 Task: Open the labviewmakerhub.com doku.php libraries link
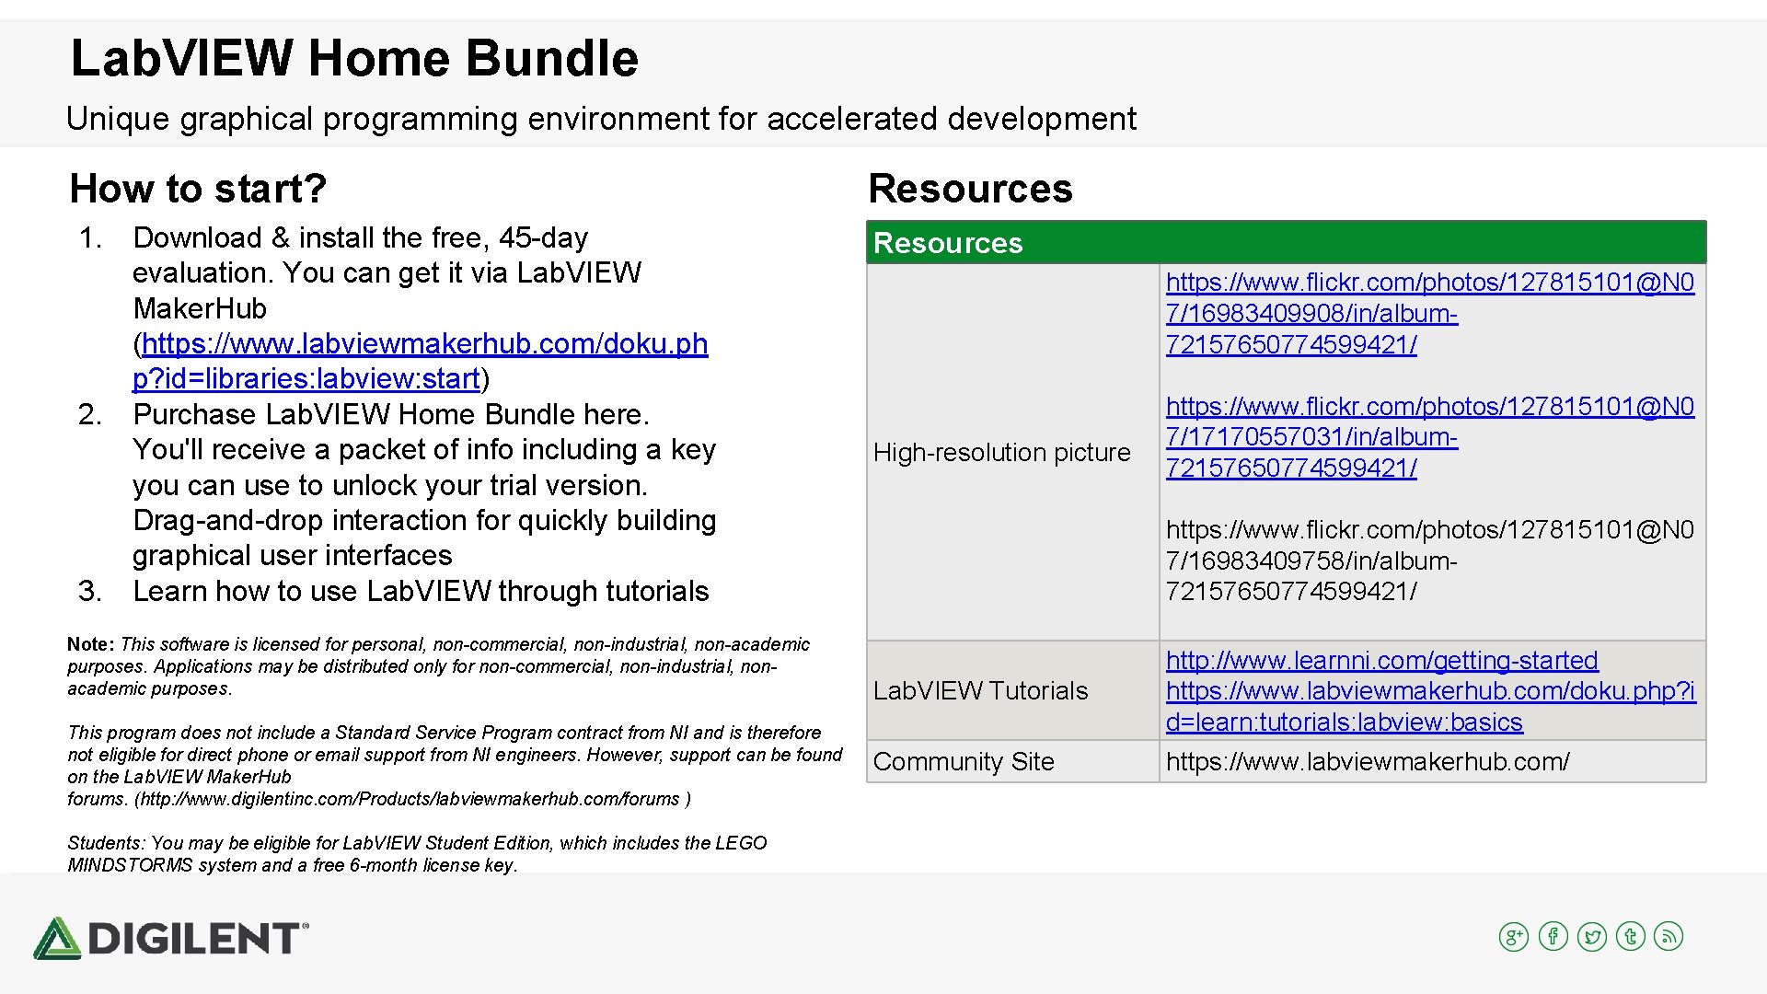click(424, 344)
